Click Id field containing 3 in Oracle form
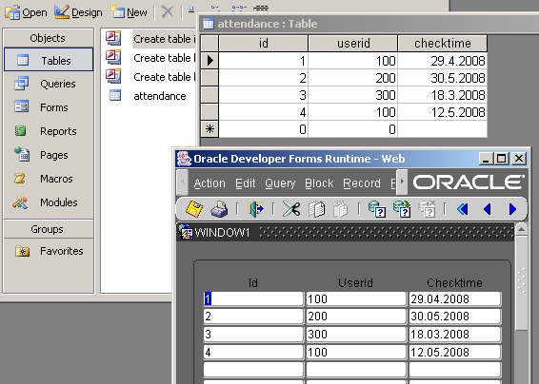Screen dimensions: 539x384 pyautogui.click(x=253, y=335)
